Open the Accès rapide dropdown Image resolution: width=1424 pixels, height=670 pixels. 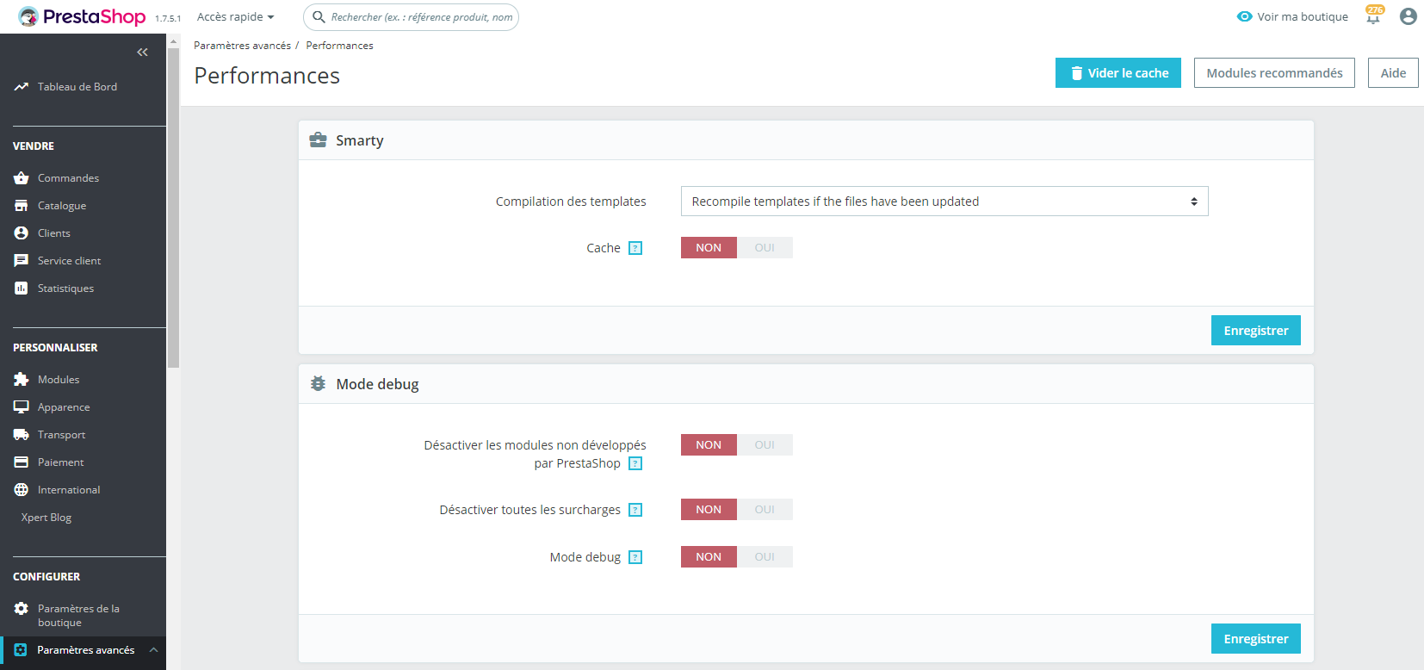pyautogui.click(x=235, y=17)
